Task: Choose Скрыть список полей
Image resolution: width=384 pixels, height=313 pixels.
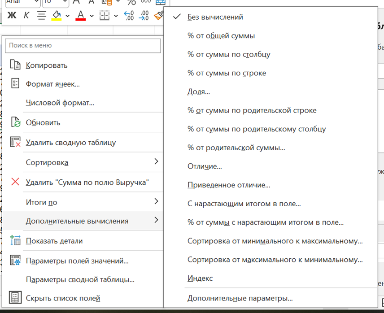Action: click(63, 298)
